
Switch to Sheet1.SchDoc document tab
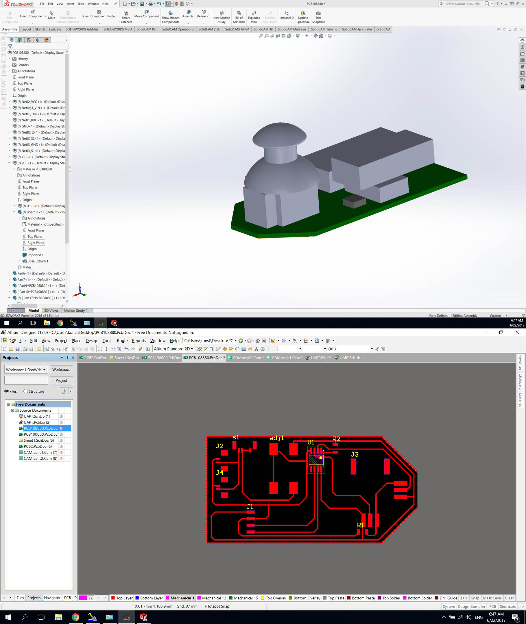tap(124, 358)
